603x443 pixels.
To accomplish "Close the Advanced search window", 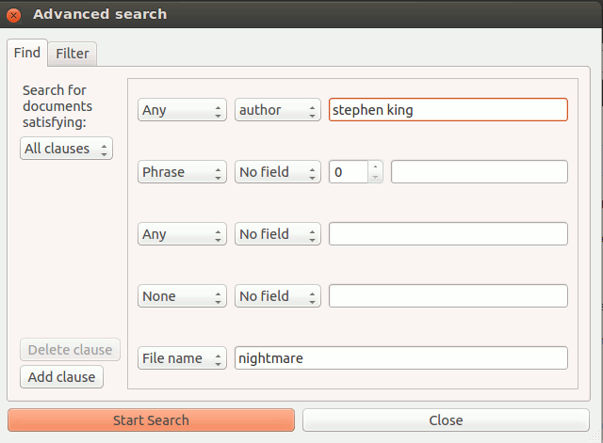I will click(14, 15).
